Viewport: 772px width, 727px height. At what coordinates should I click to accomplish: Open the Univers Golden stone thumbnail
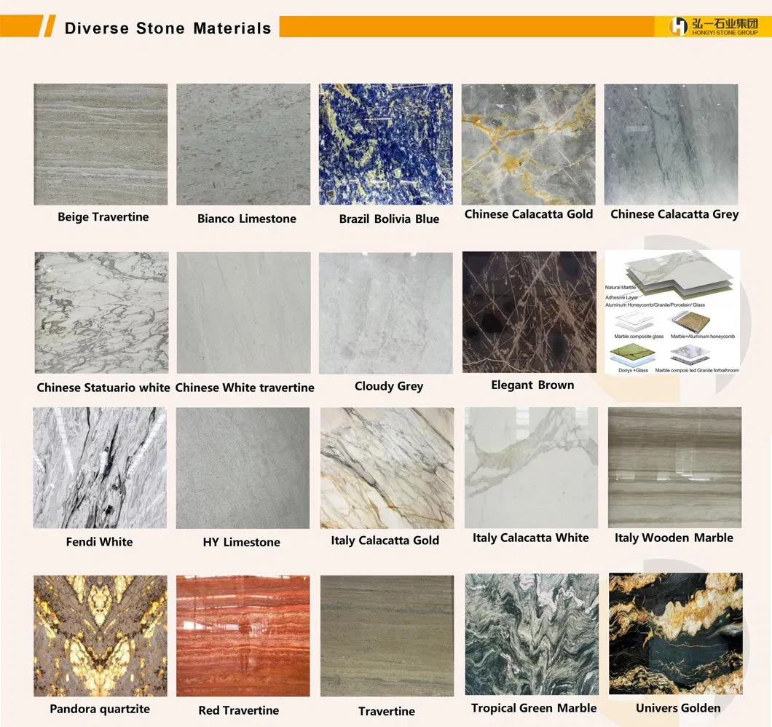[x=675, y=634]
